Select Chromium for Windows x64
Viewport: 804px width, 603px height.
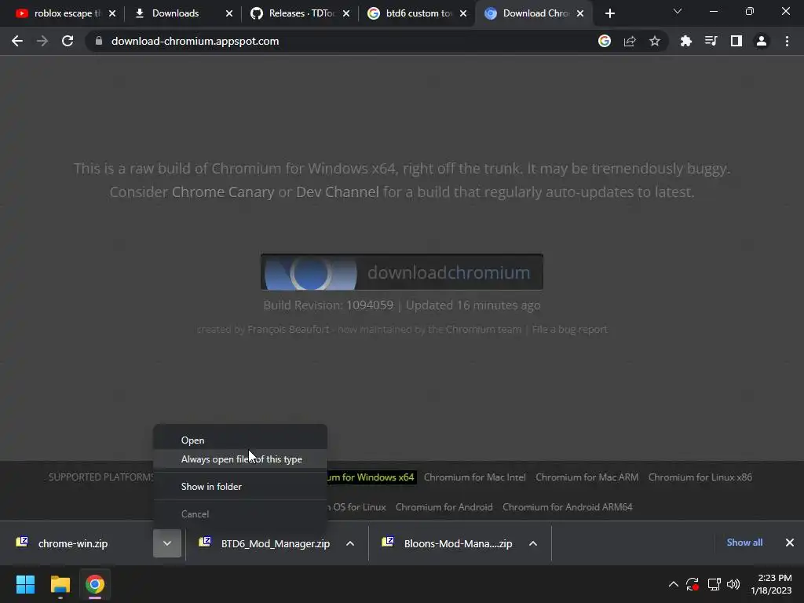click(371, 477)
